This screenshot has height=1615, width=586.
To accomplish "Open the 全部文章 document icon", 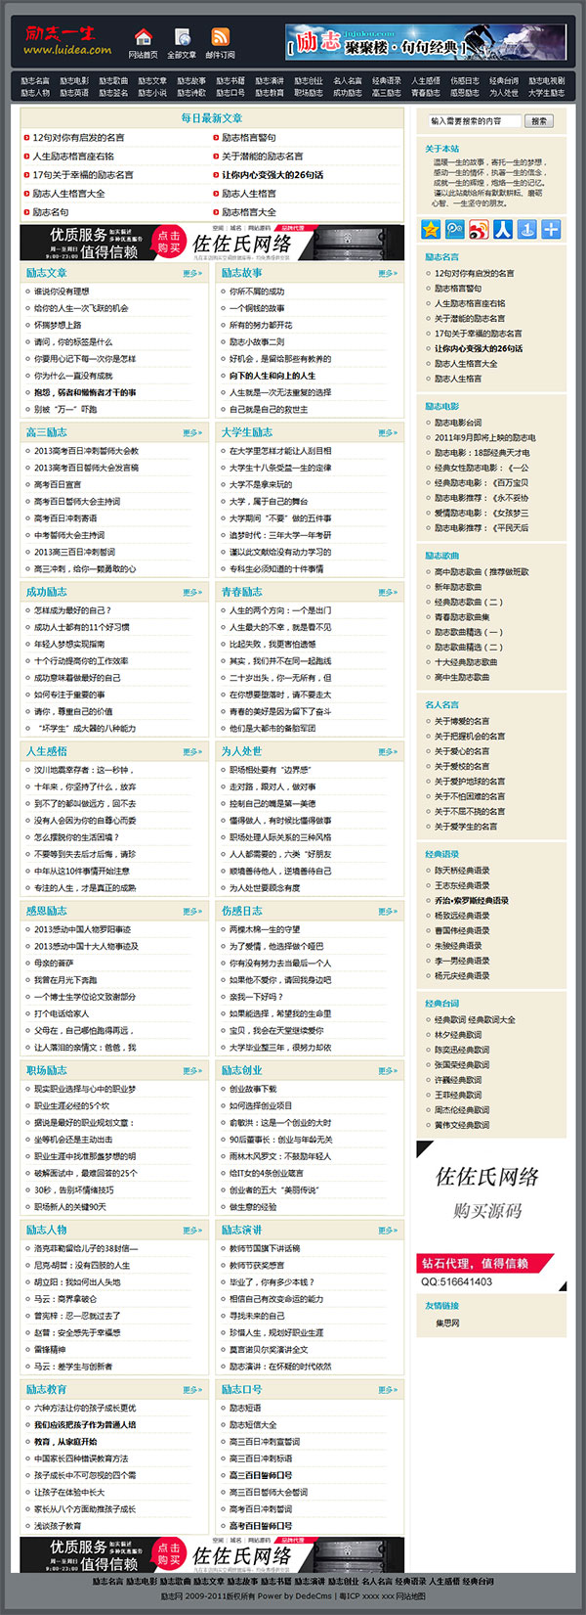I will (182, 37).
